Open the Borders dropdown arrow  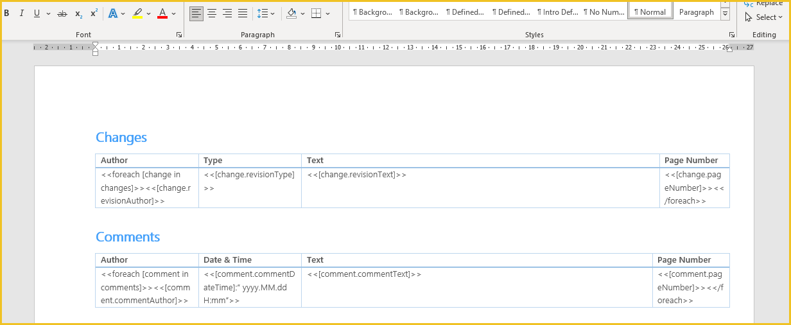(x=328, y=13)
